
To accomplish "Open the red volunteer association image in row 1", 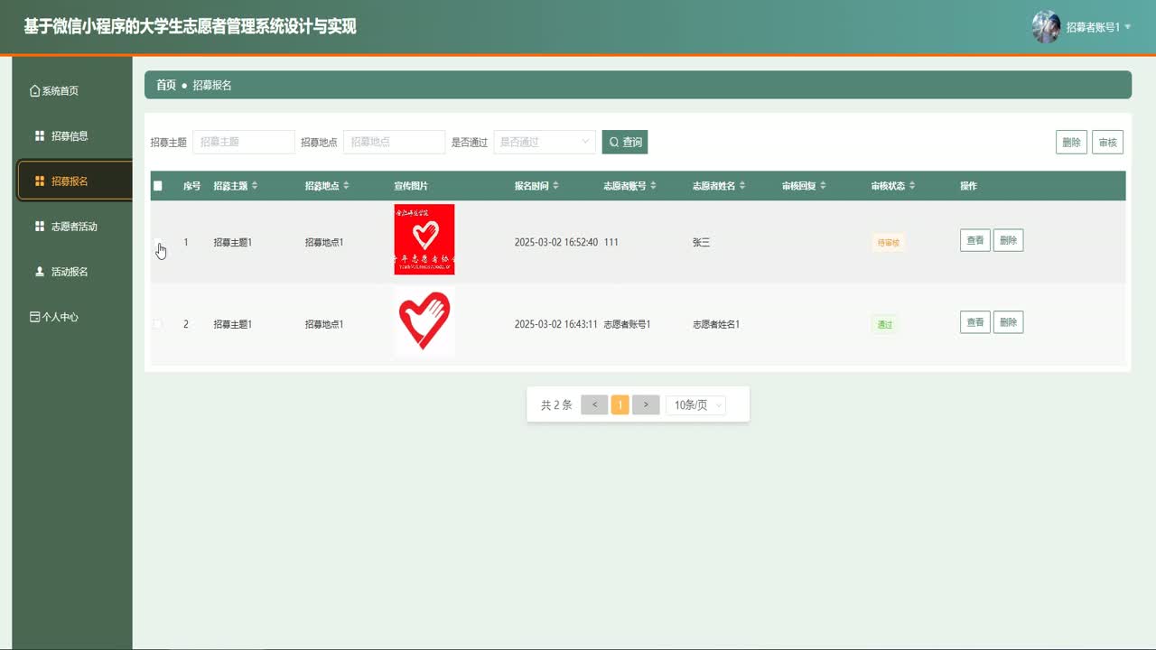I will click(424, 239).
